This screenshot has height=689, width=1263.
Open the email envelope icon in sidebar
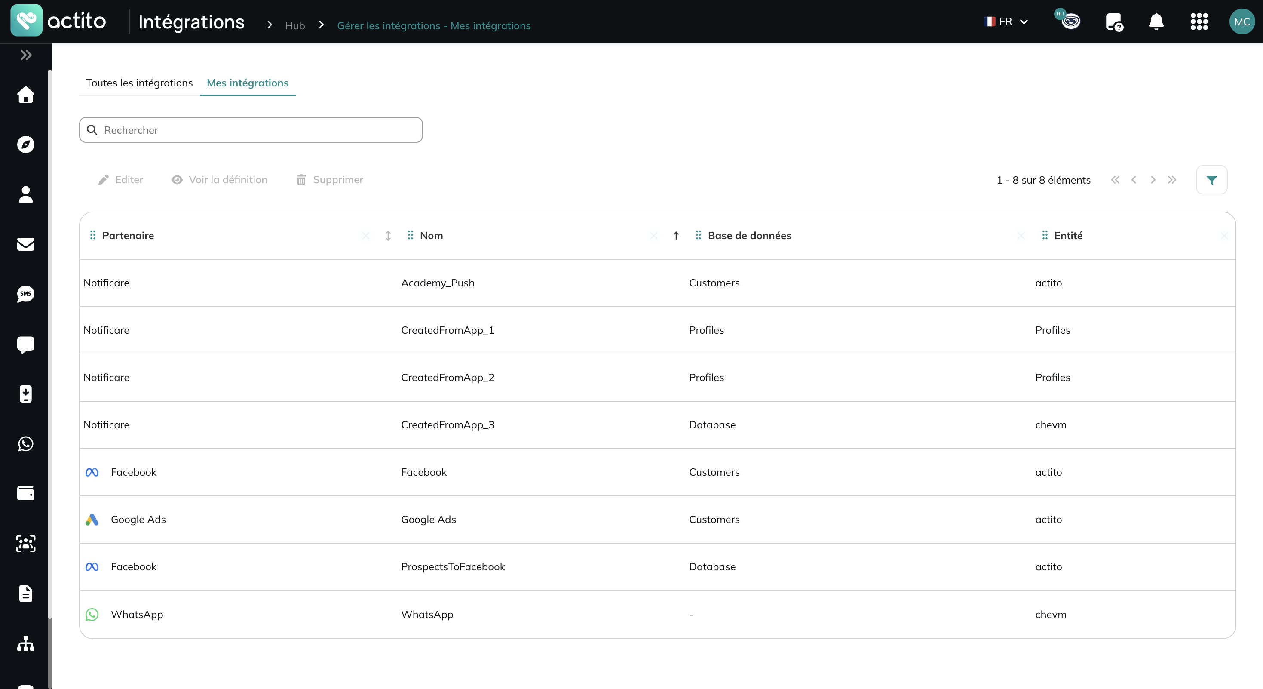click(x=25, y=244)
